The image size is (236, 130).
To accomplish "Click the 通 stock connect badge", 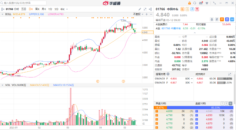I will (192, 9).
